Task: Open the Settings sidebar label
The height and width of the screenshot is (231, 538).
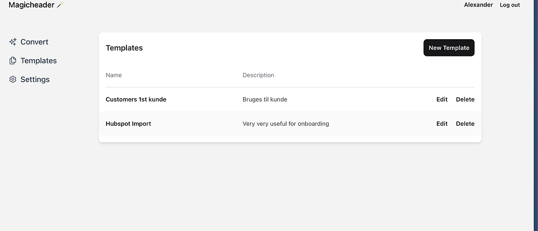Action: pyautogui.click(x=35, y=80)
